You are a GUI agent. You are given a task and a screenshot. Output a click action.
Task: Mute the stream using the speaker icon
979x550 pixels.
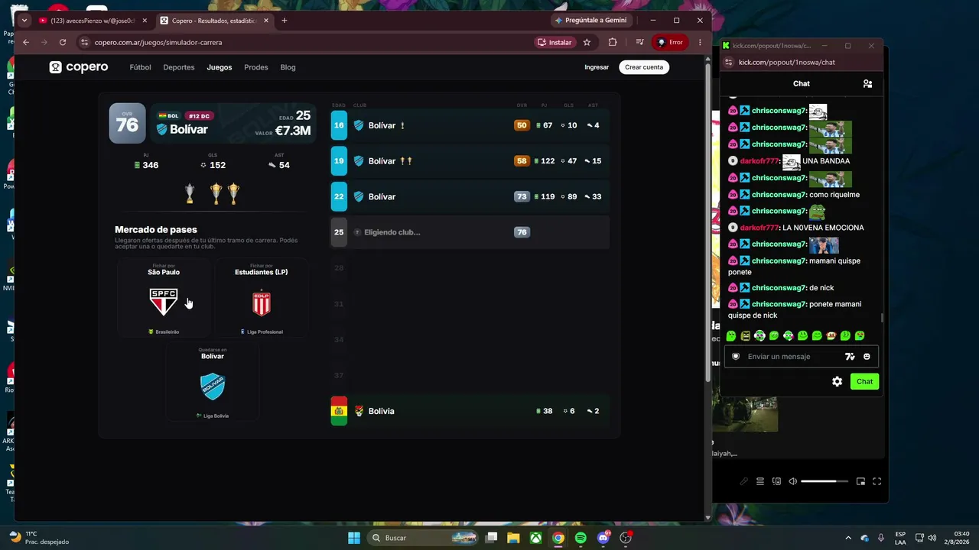(792, 481)
